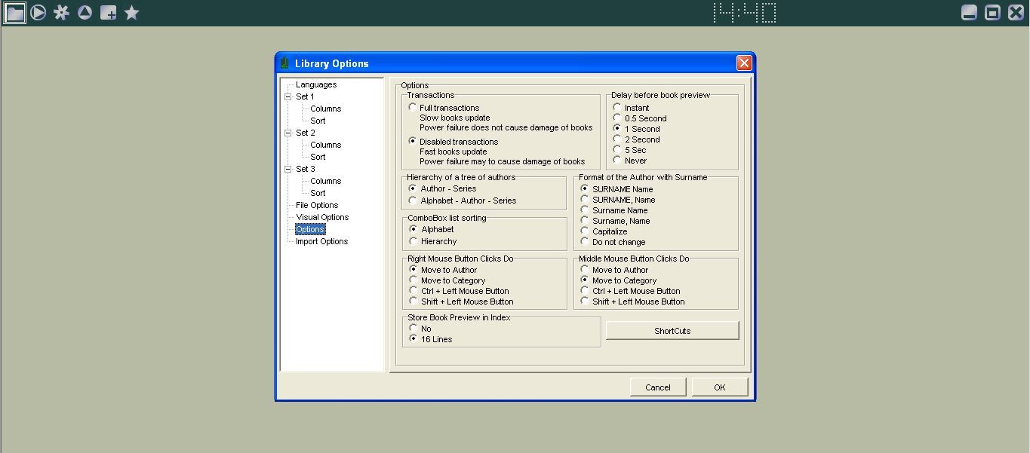Collapse the Set 2 tree node

288,133
